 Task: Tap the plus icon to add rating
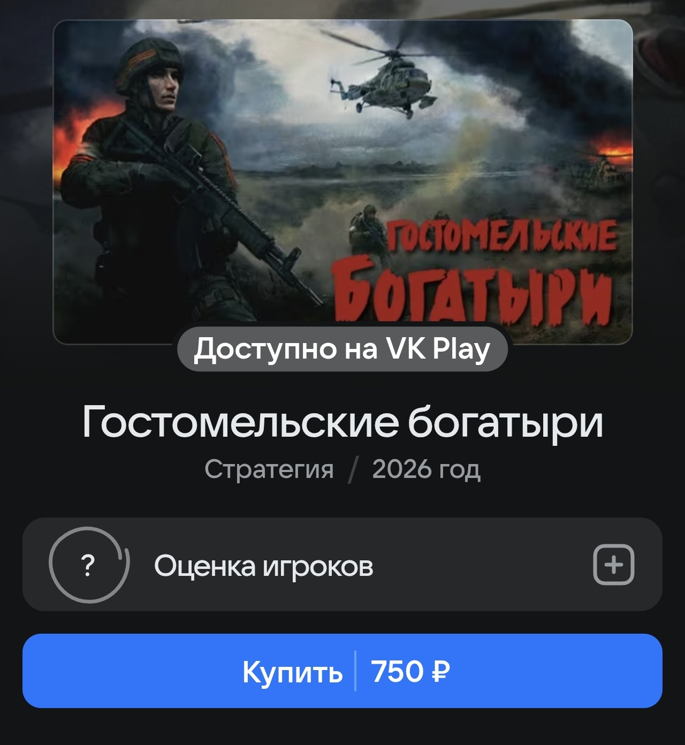pos(613,565)
